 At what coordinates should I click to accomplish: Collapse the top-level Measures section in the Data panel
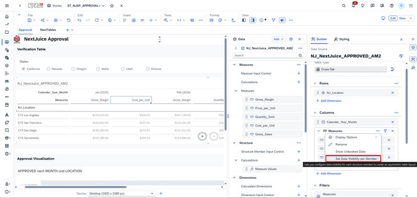point(234,65)
